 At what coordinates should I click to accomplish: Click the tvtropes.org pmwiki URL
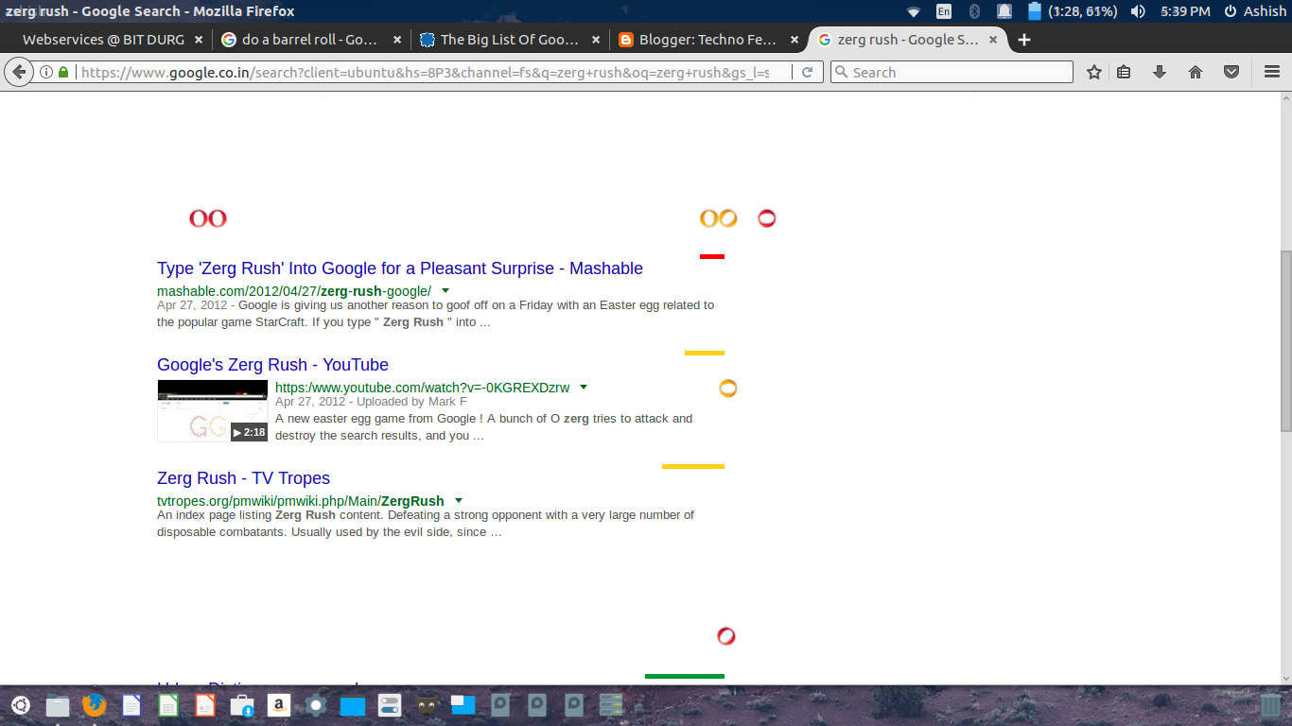click(300, 501)
